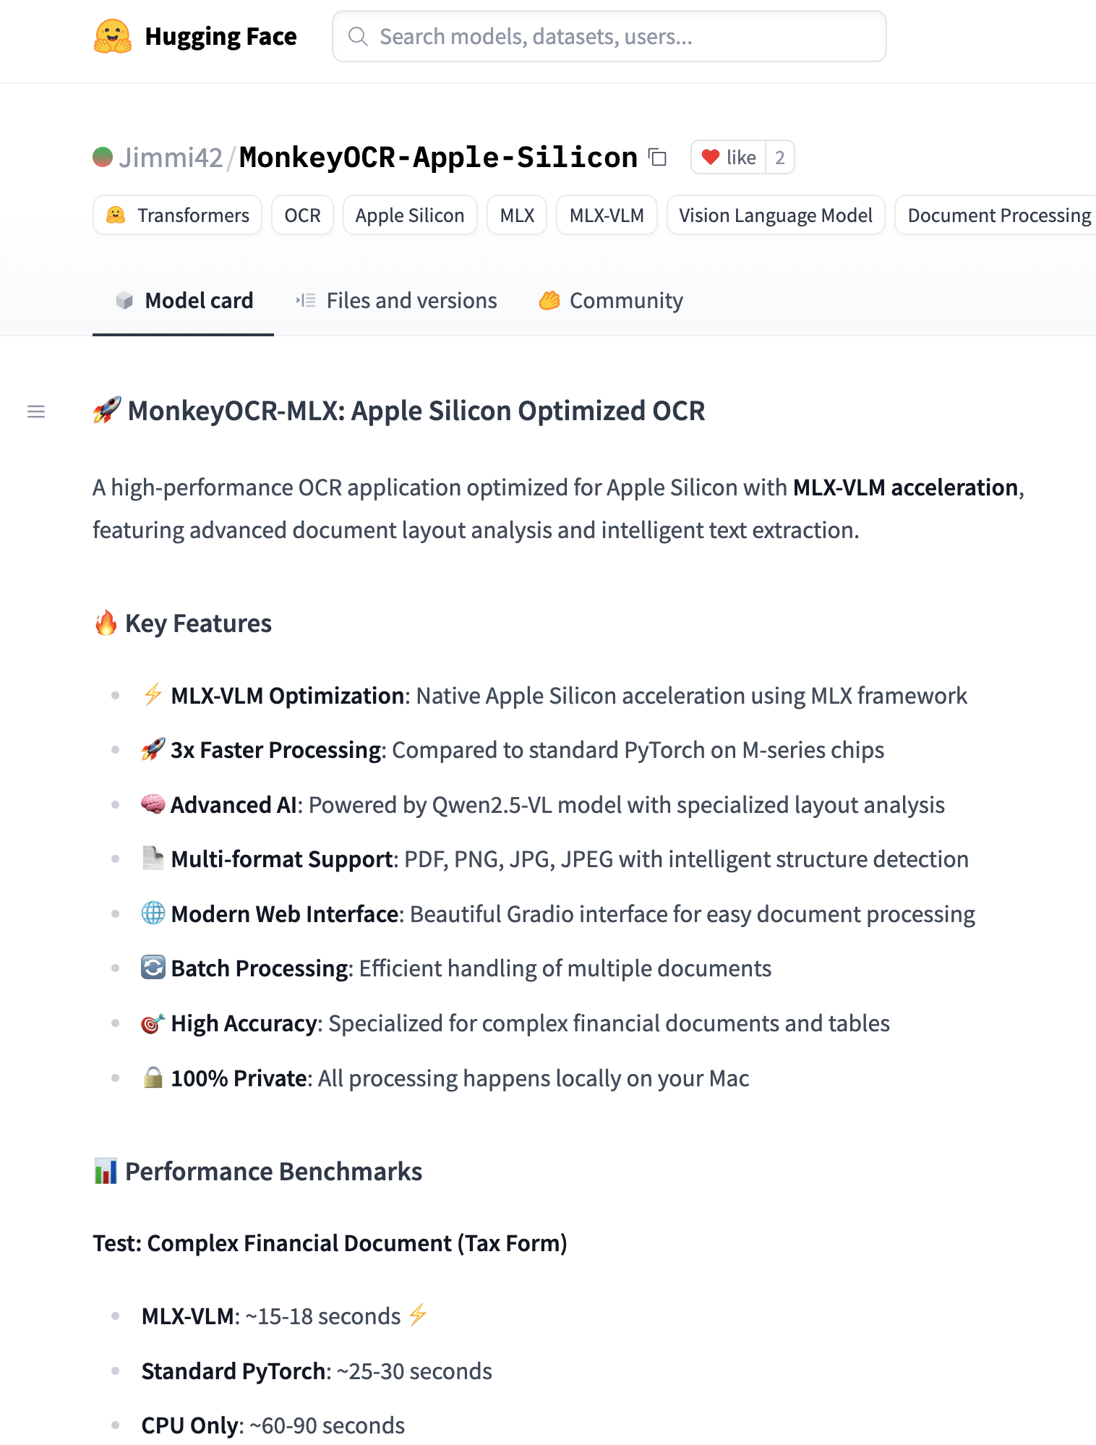Open the Community tab
Screen dimensions: 1096x1445
tap(625, 300)
